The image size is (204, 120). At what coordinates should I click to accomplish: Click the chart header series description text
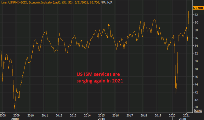(57, 2)
